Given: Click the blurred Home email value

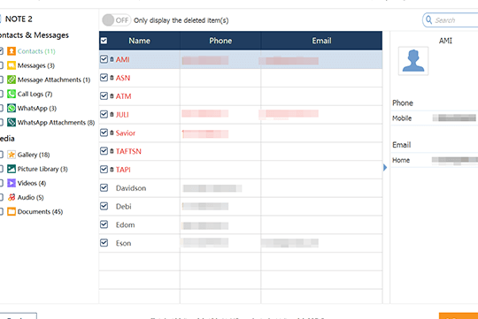Looking at the screenshot, I should pyautogui.click(x=455, y=160).
